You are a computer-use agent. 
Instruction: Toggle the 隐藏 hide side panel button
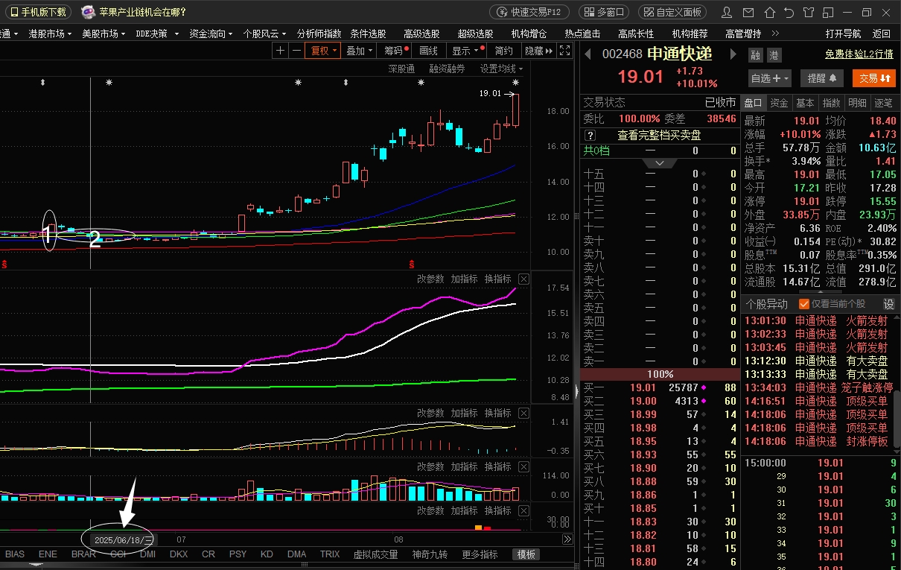[x=538, y=51]
